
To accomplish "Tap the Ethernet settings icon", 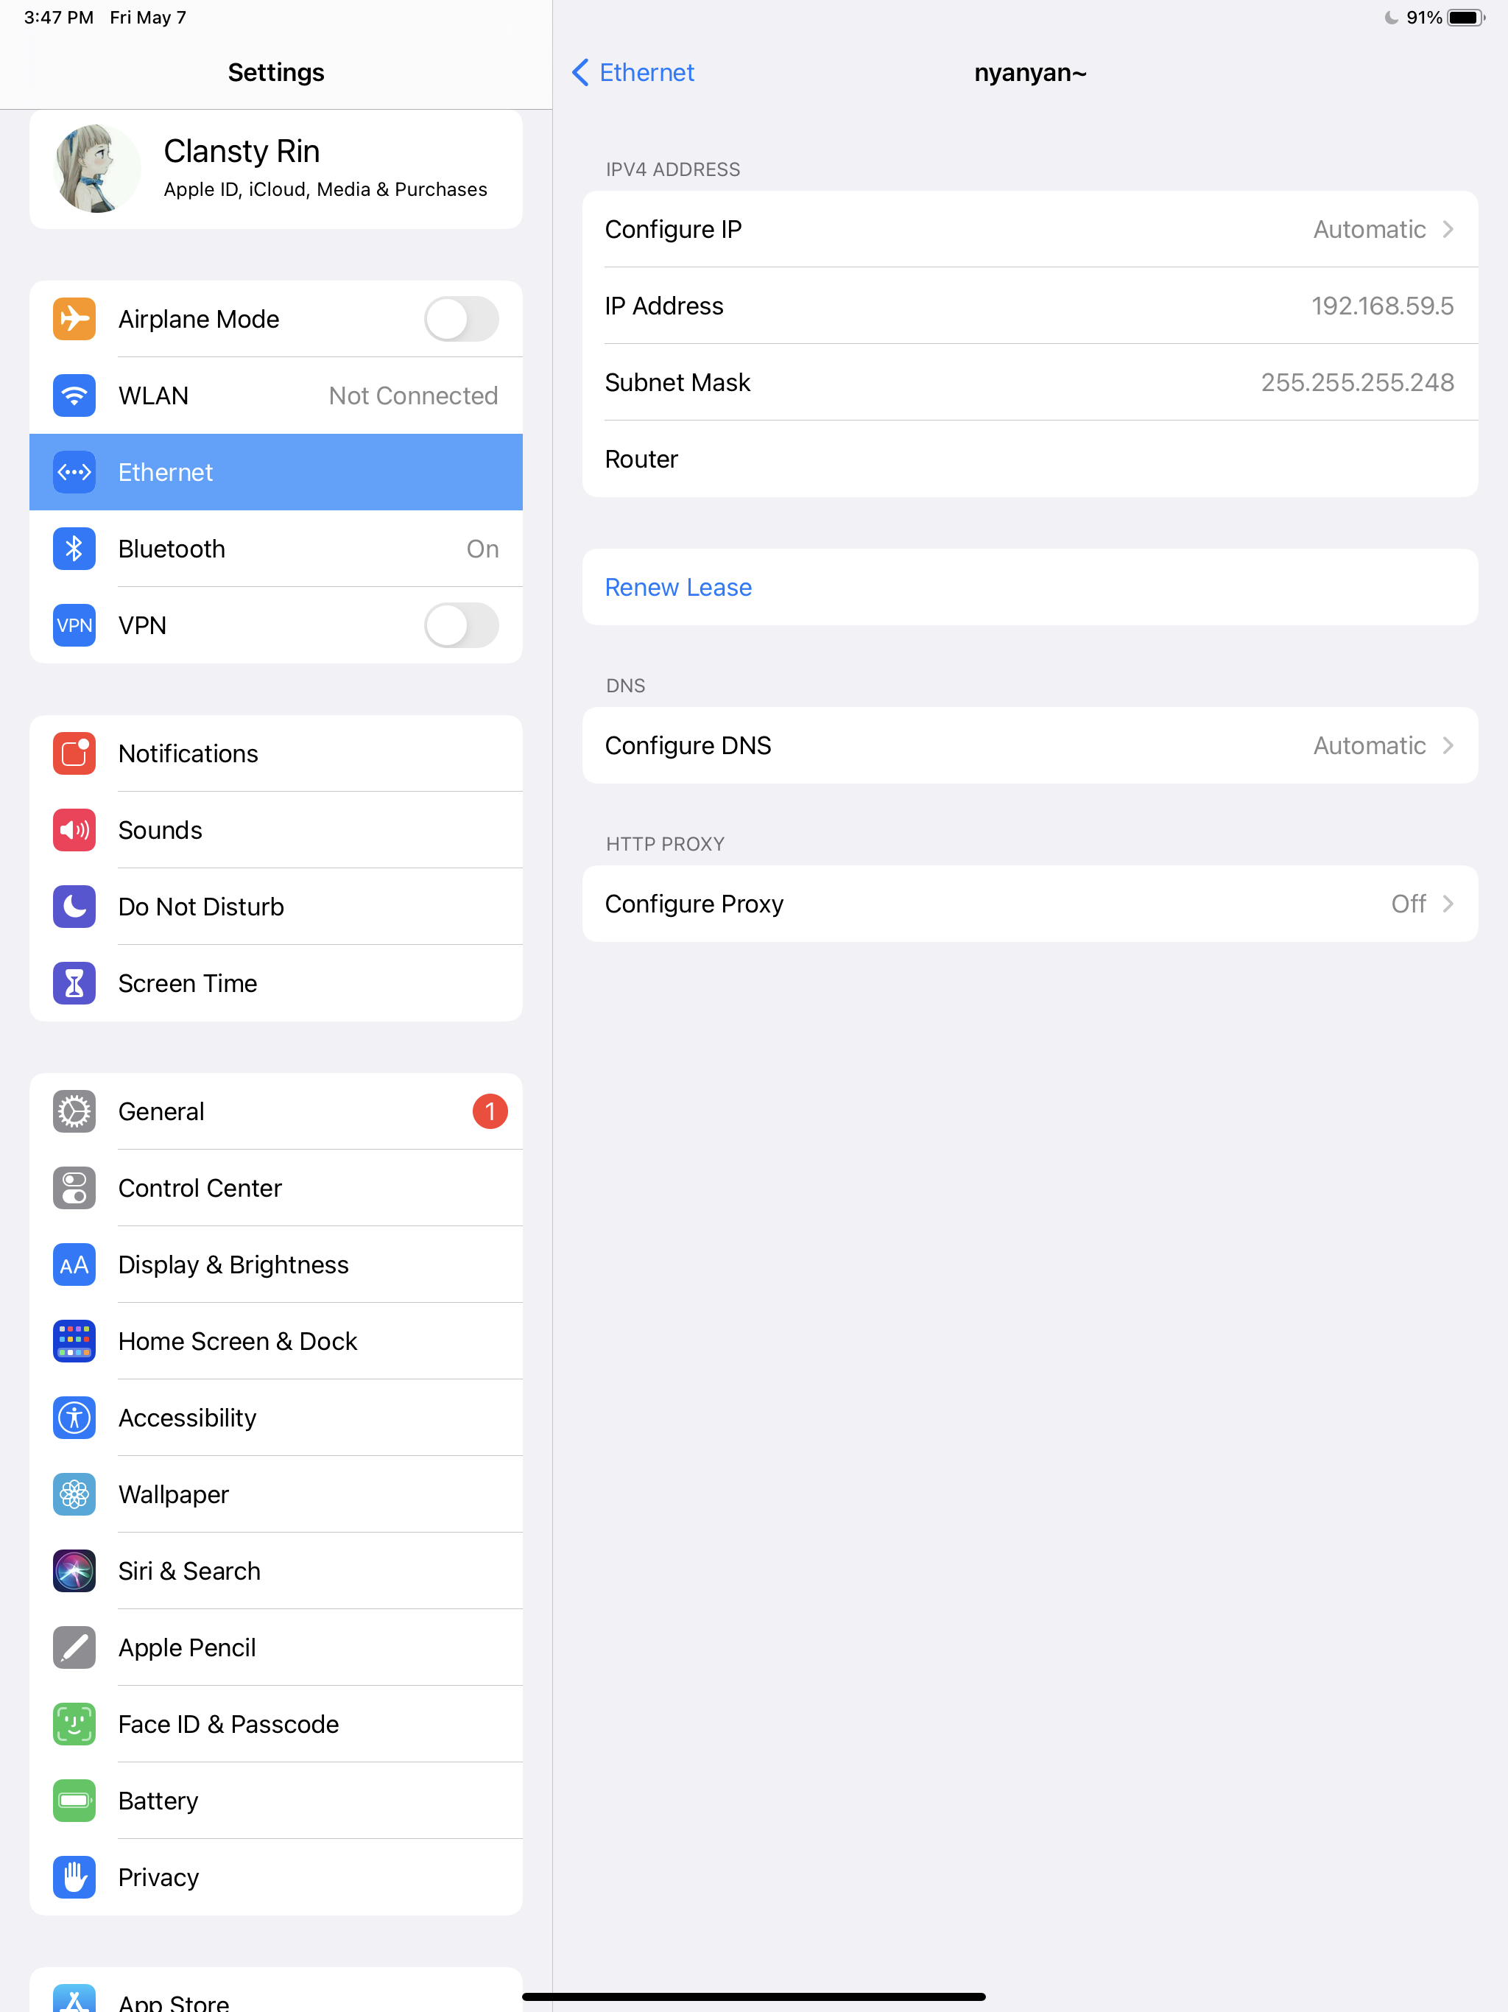I will pyautogui.click(x=74, y=472).
